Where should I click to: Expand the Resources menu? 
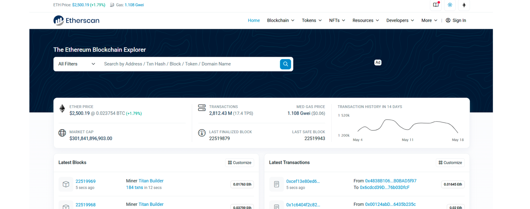coord(366,20)
